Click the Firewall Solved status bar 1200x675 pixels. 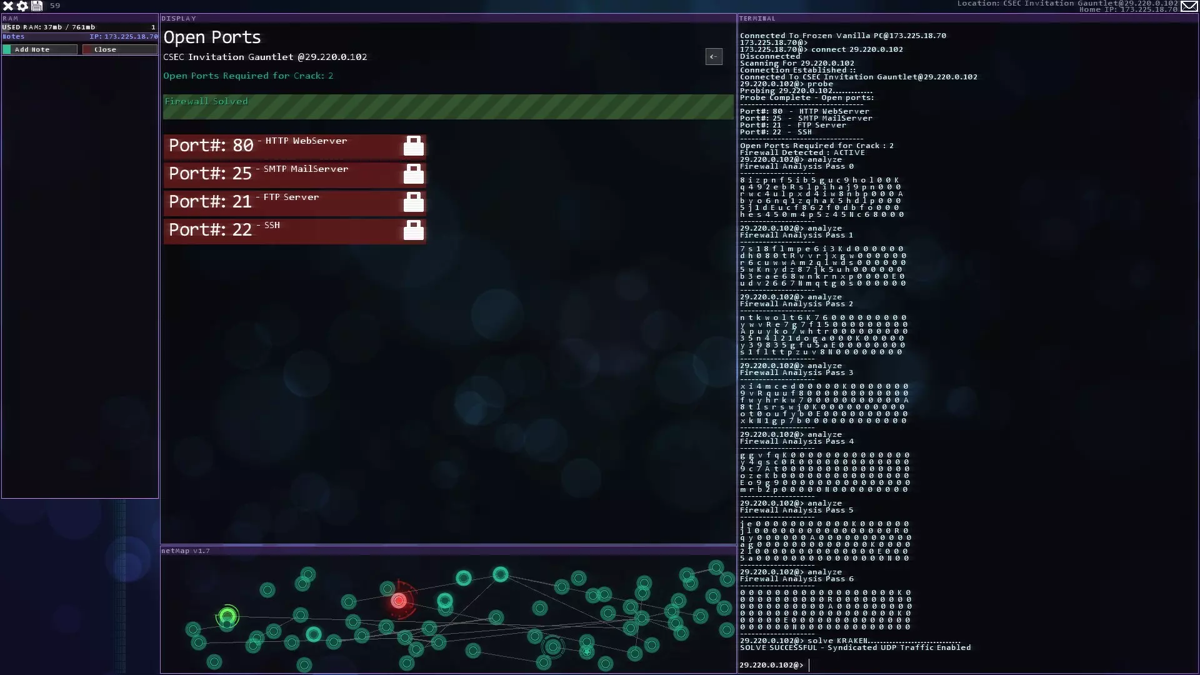click(447, 107)
